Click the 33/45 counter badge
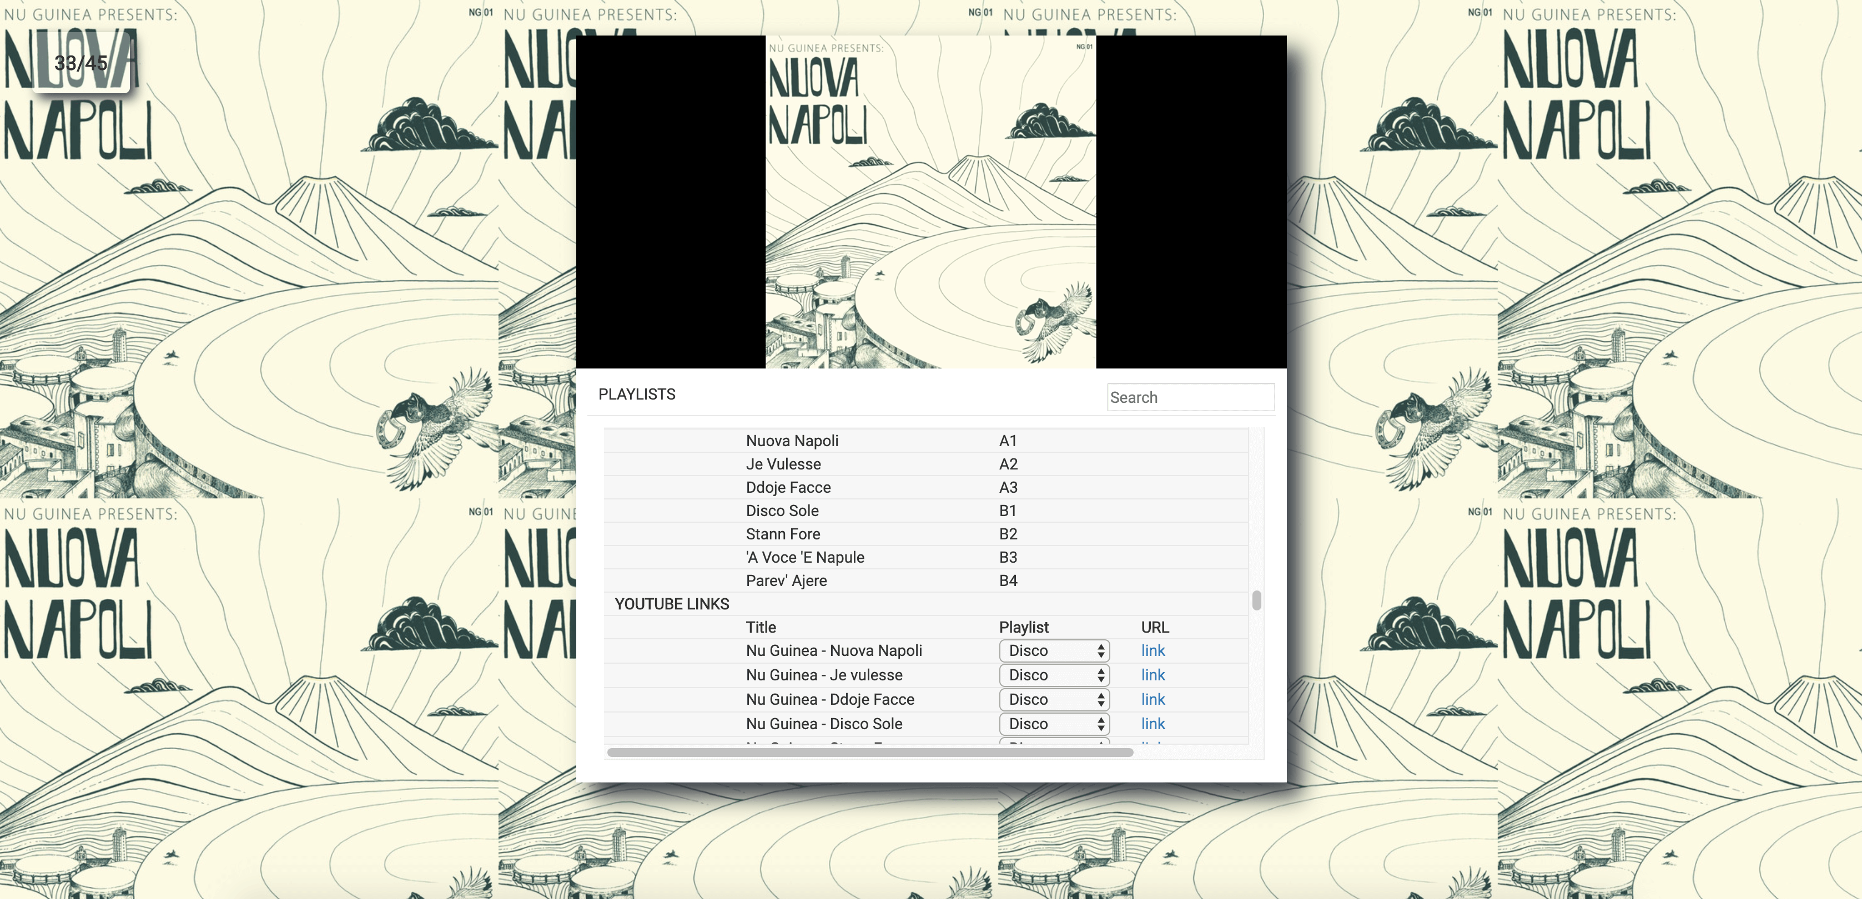This screenshot has width=1862, height=899. (x=81, y=63)
